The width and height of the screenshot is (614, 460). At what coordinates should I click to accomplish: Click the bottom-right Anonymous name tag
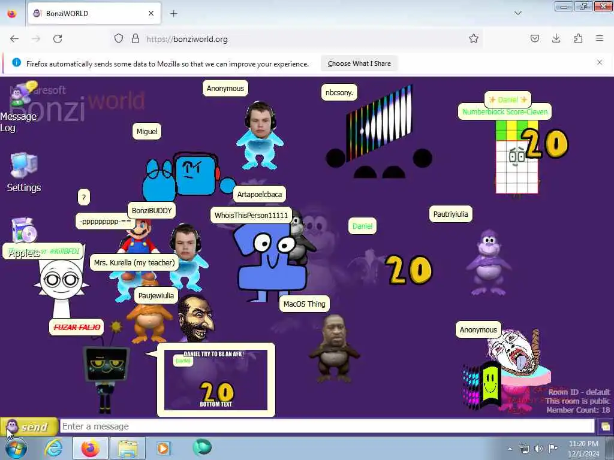click(478, 330)
